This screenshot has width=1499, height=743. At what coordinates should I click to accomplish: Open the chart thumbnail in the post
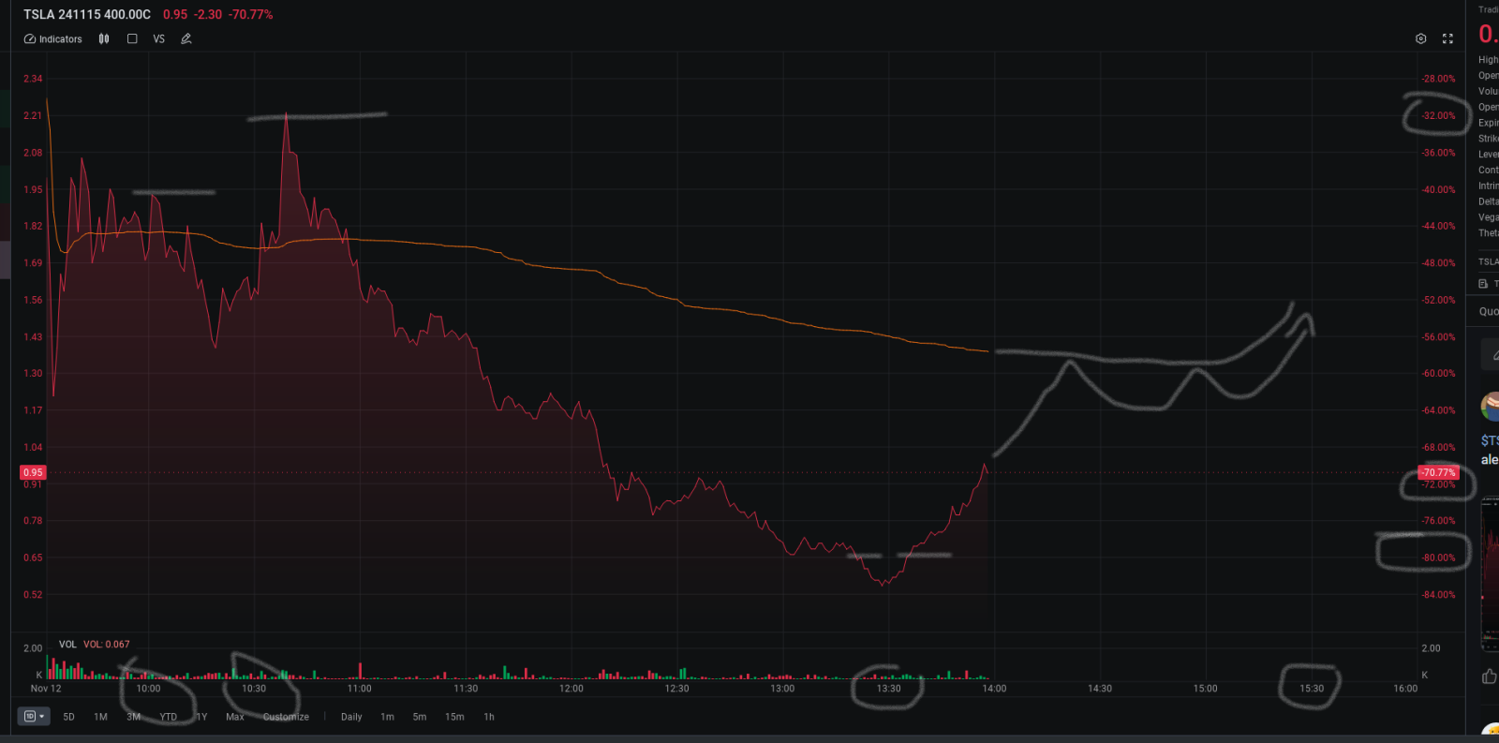pos(1490,574)
